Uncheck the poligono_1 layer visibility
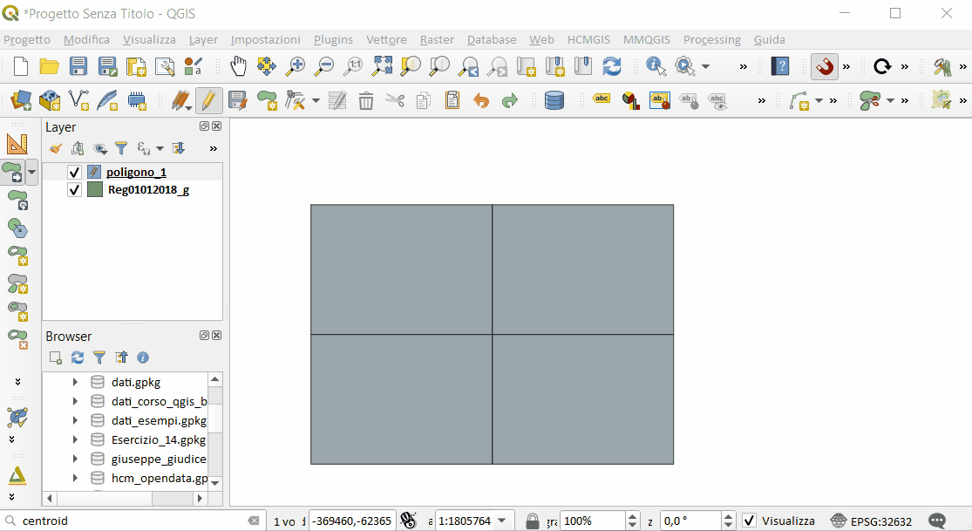This screenshot has width=972, height=531. 74,173
